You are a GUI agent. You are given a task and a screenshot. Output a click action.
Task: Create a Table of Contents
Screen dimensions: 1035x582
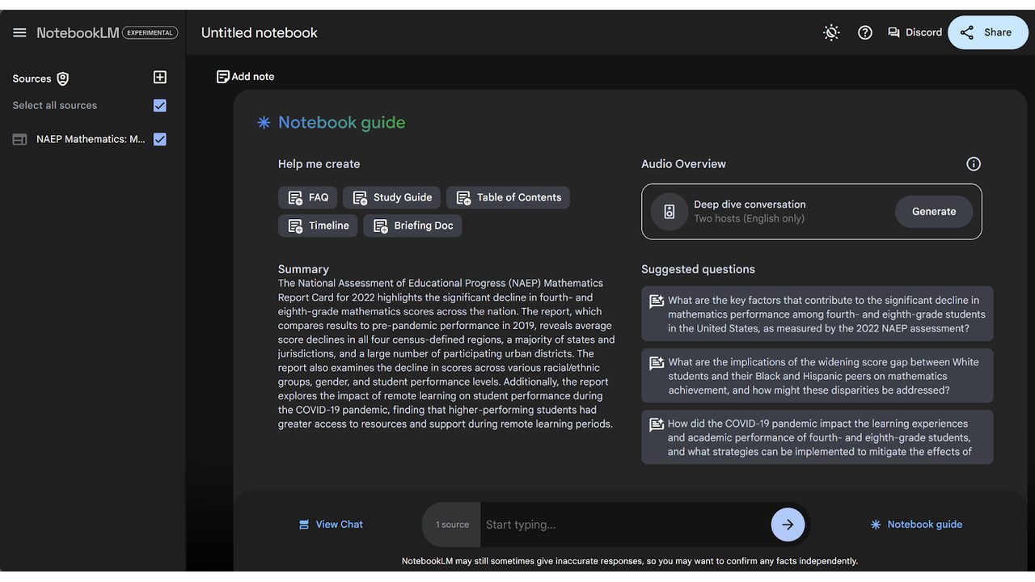point(508,197)
